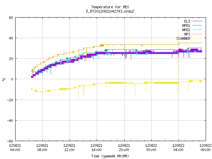Click the green NPD1 legend line sample
This screenshot has height=159, width=212.
pos(197,25)
